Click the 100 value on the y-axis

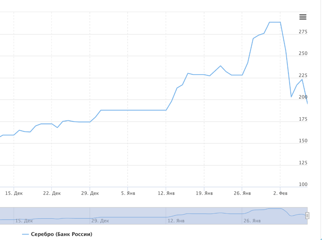pyautogui.click(x=303, y=184)
